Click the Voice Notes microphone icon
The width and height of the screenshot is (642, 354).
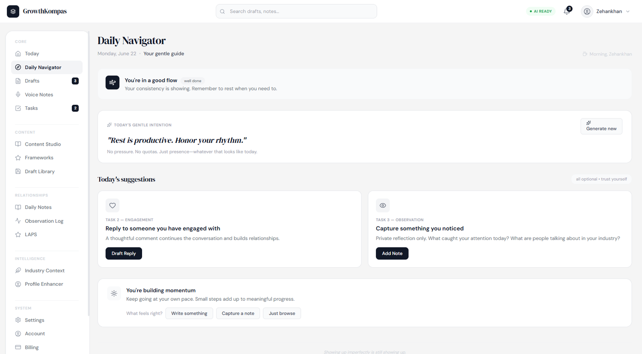point(18,94)
